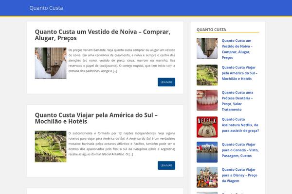Open sidebar link Viajar para o Canadá
Image resolution: width=292 pixels, height=194 pixels.
tap(240, 150)
